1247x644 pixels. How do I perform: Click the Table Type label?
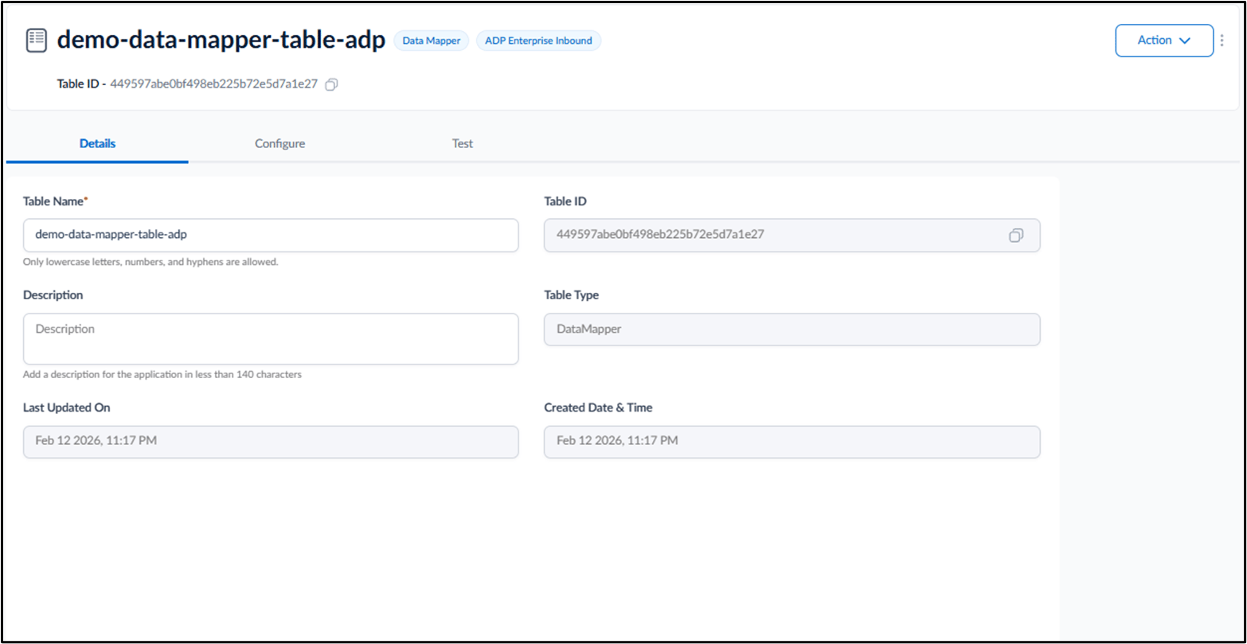tap(572, 295)
